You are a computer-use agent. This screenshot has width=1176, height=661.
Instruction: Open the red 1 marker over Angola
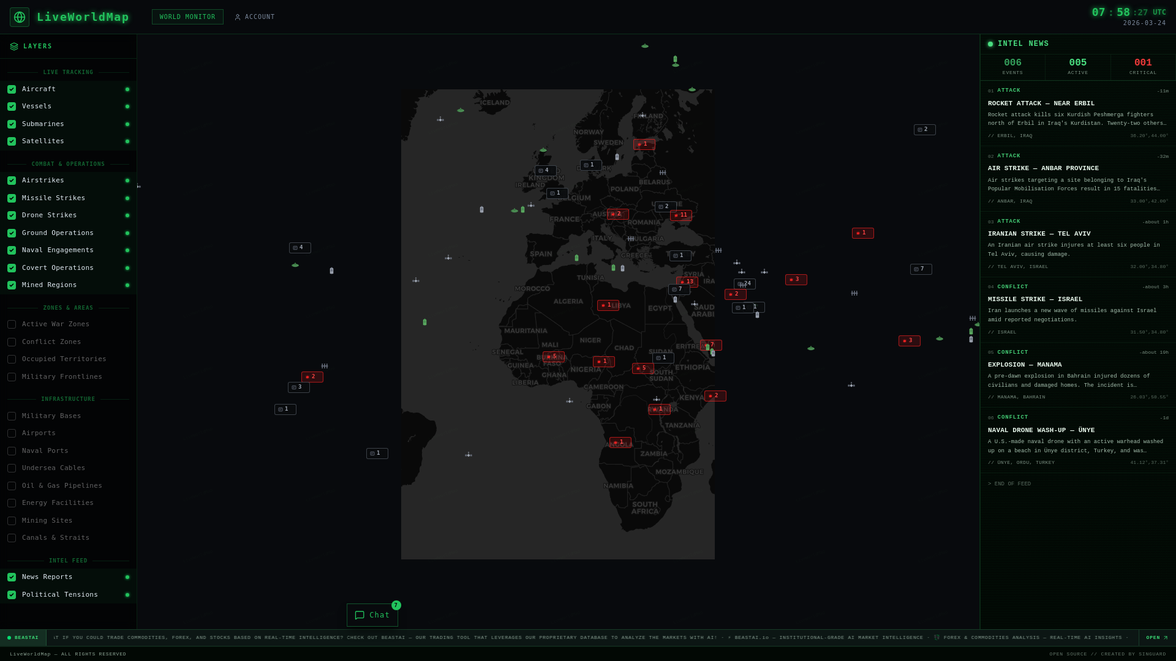(x=620, y=443)
